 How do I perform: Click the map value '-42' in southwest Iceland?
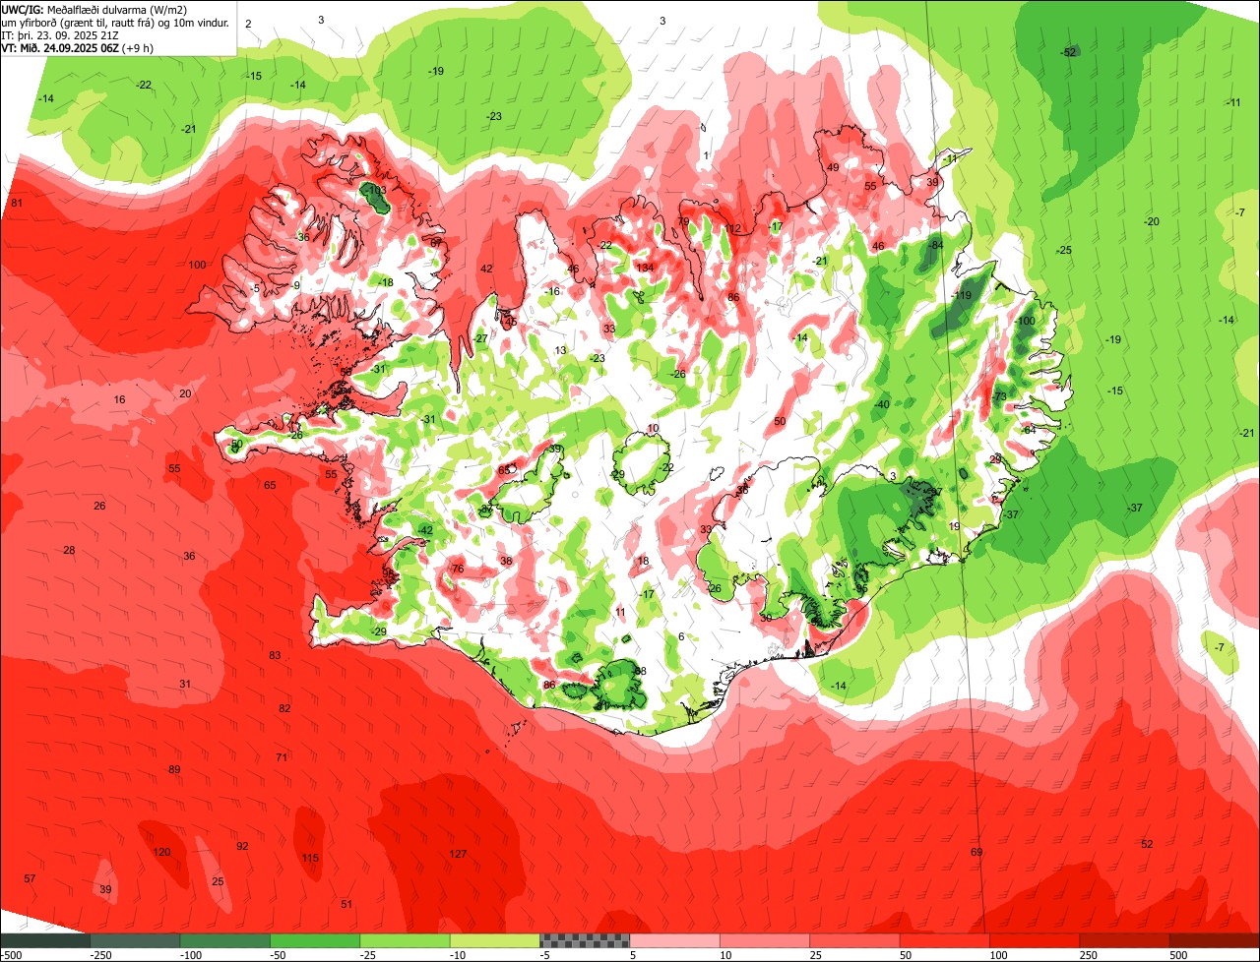425,530
